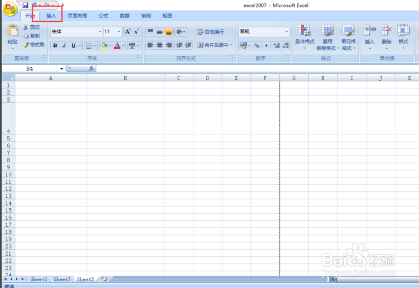Image resolution: width=419 pixels, height=288 pixels.
Task: Toggle bottom vertical alignment
Action: coord(169,32)
